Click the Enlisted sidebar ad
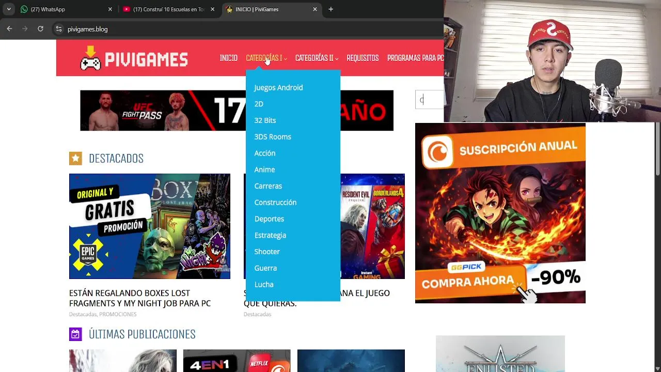The width and height of the screenshot is (661, 372). point(500,354)
